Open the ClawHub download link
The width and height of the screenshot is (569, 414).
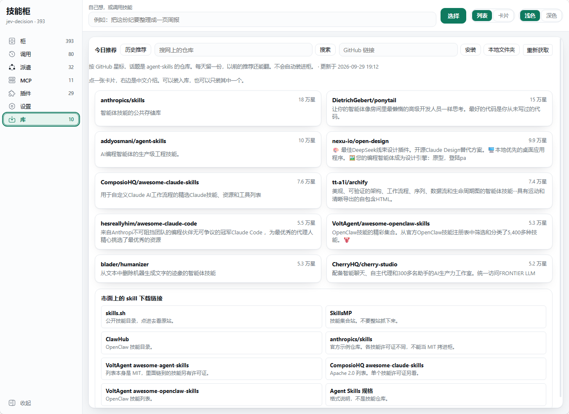(211, 343)
